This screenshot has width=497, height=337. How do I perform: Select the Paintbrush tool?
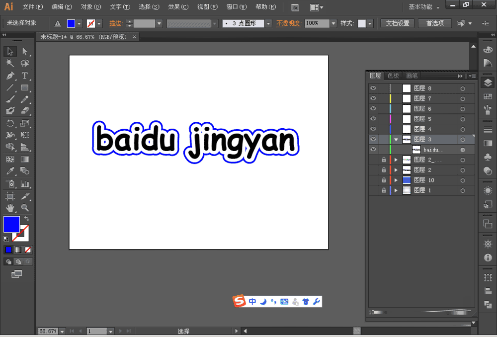10,99
